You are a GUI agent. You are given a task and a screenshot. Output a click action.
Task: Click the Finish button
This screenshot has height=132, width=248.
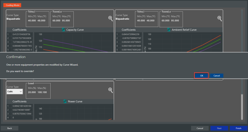[239, 128]
